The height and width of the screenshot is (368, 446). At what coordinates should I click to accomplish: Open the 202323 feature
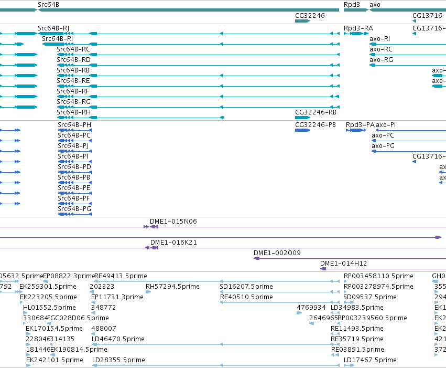pyautogui.click(x=92, y=292)
